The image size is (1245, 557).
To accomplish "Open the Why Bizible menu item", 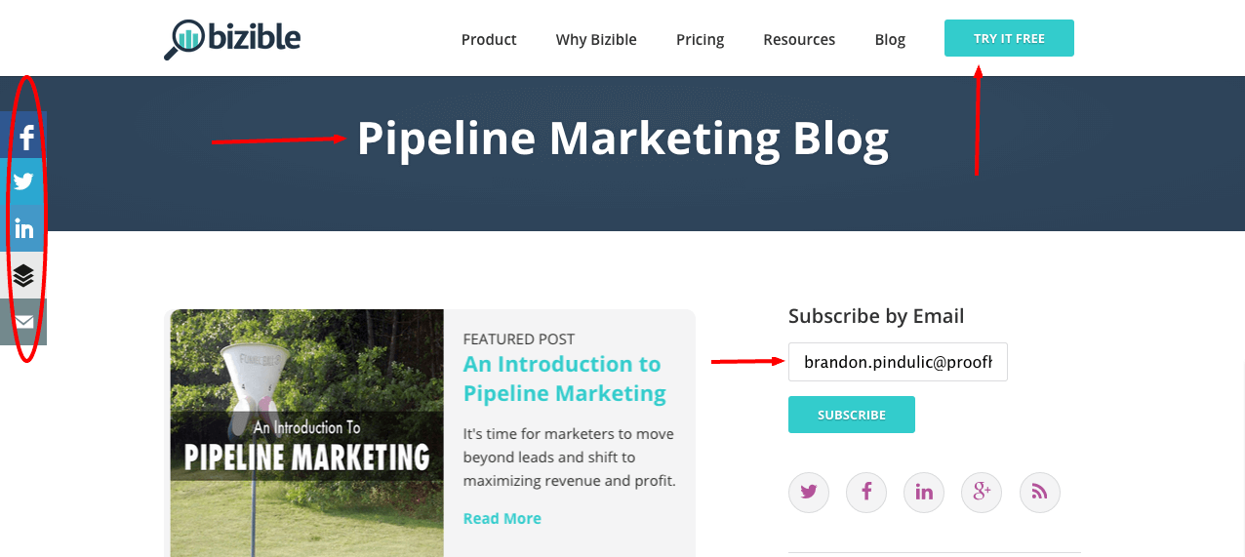I will [x=596, y=40].
